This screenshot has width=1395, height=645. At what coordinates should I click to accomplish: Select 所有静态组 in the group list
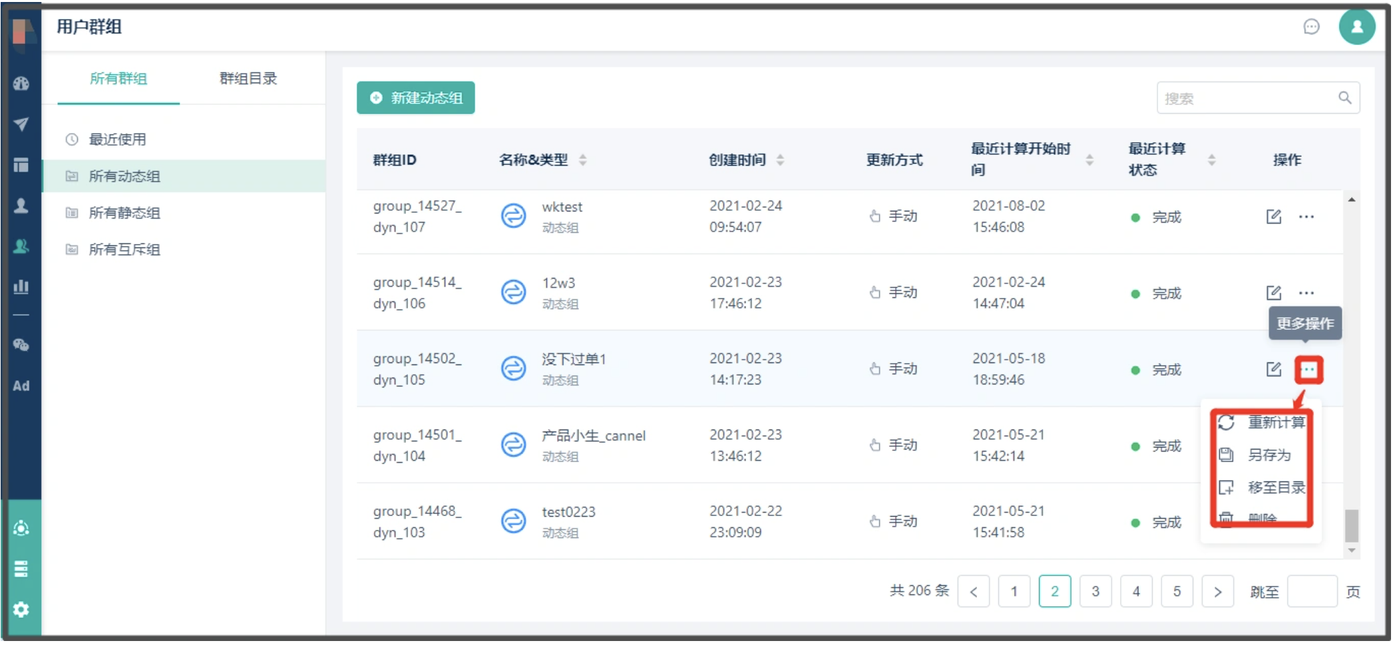(x=184, y=213)
